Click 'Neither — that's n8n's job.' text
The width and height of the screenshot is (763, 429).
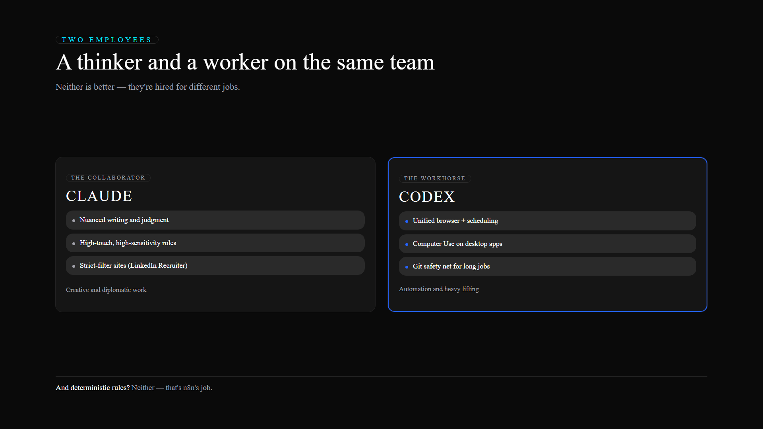tap(172, 388)
